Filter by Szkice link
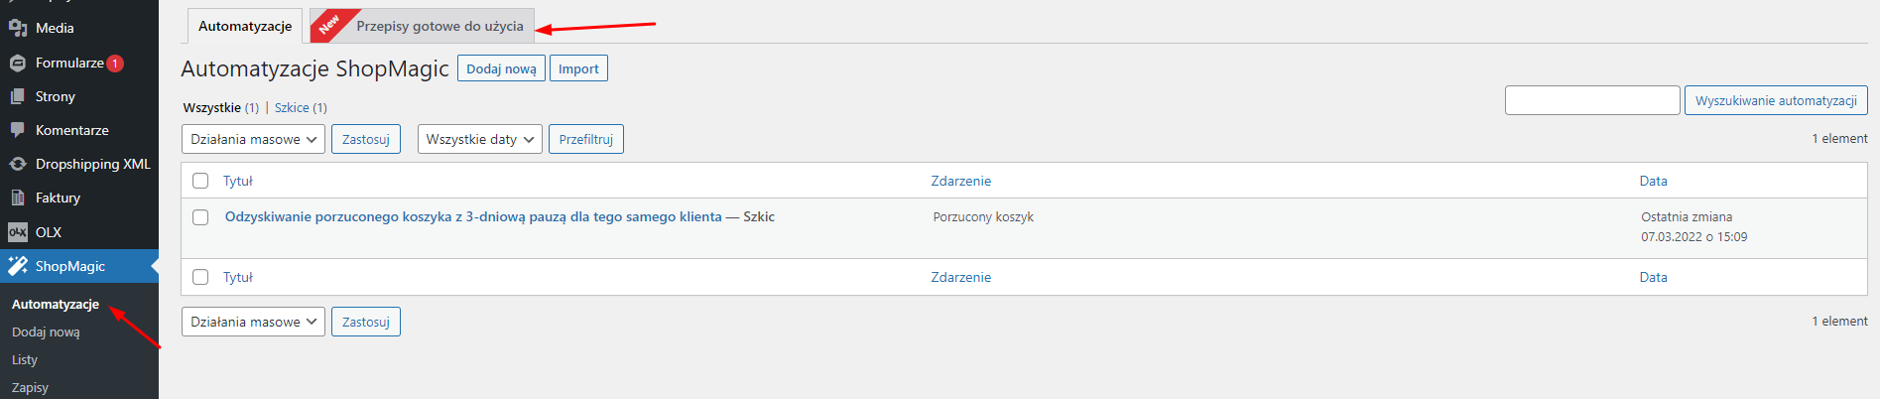The image size is (1880, 399). (292, 107)
